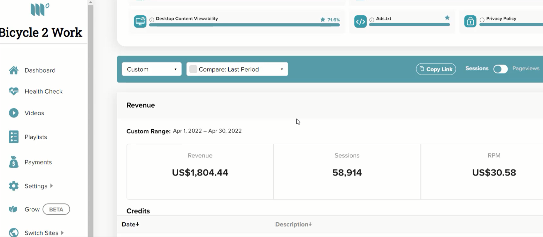The width and height of the screenshot is (543, 237).
Task: Click the Switch Sites globe icon
Action: click(x=13, y=233)
